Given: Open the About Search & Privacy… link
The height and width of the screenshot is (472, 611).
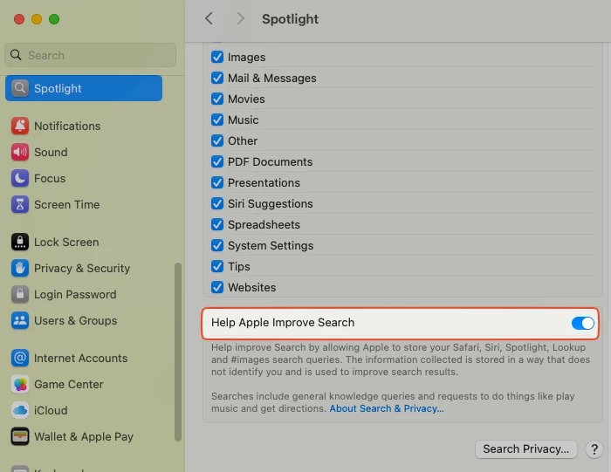Looking at the screenshot, I should point(387,408).
